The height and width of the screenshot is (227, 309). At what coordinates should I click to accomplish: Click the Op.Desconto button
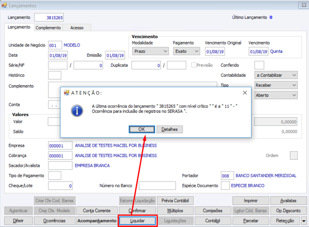pos(289,211)
